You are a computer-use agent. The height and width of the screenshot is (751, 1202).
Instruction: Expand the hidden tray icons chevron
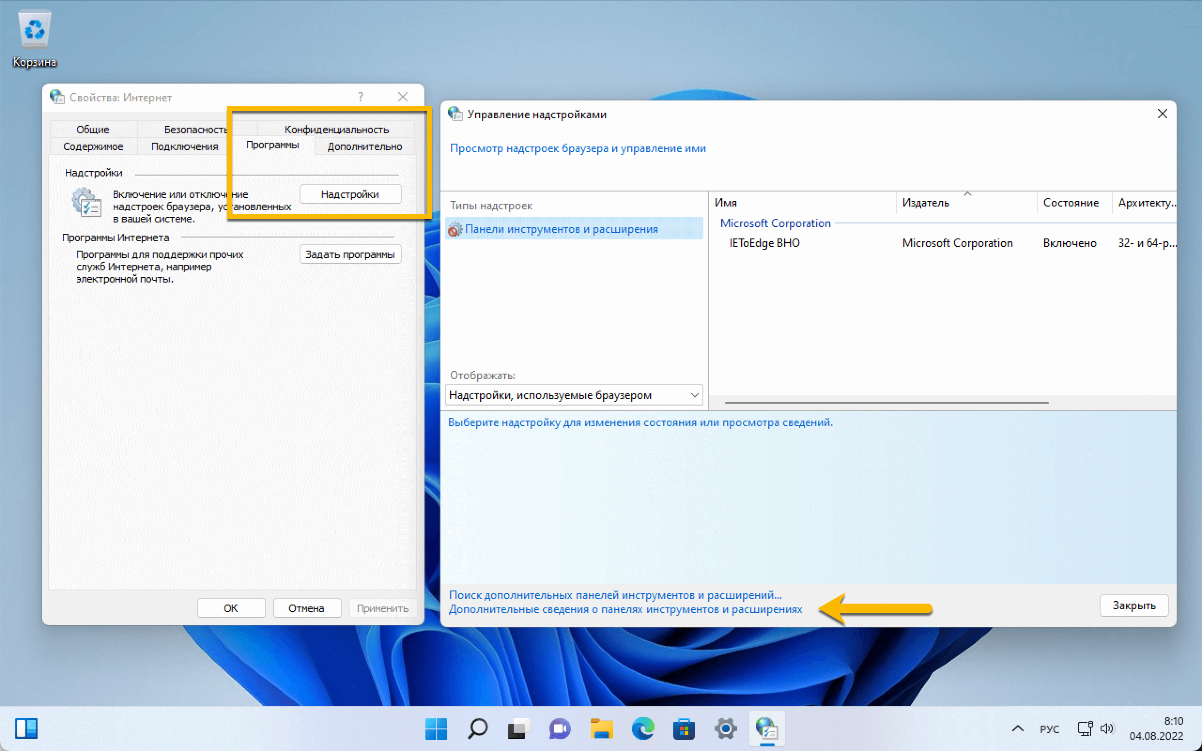click(x=1018, y=728)
